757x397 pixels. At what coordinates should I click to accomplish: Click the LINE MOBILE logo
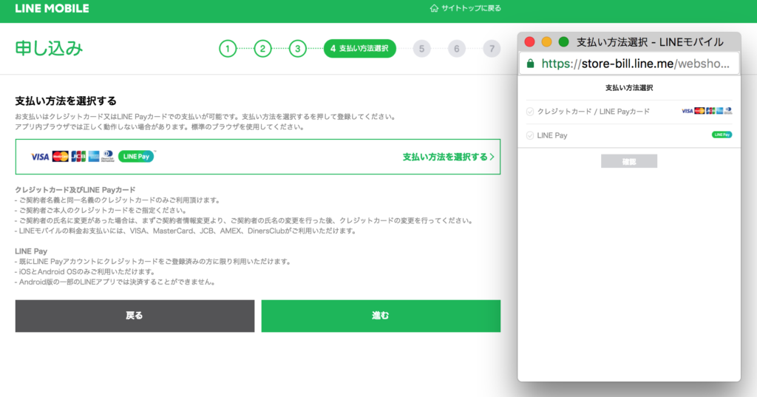(x=52, y=8)
